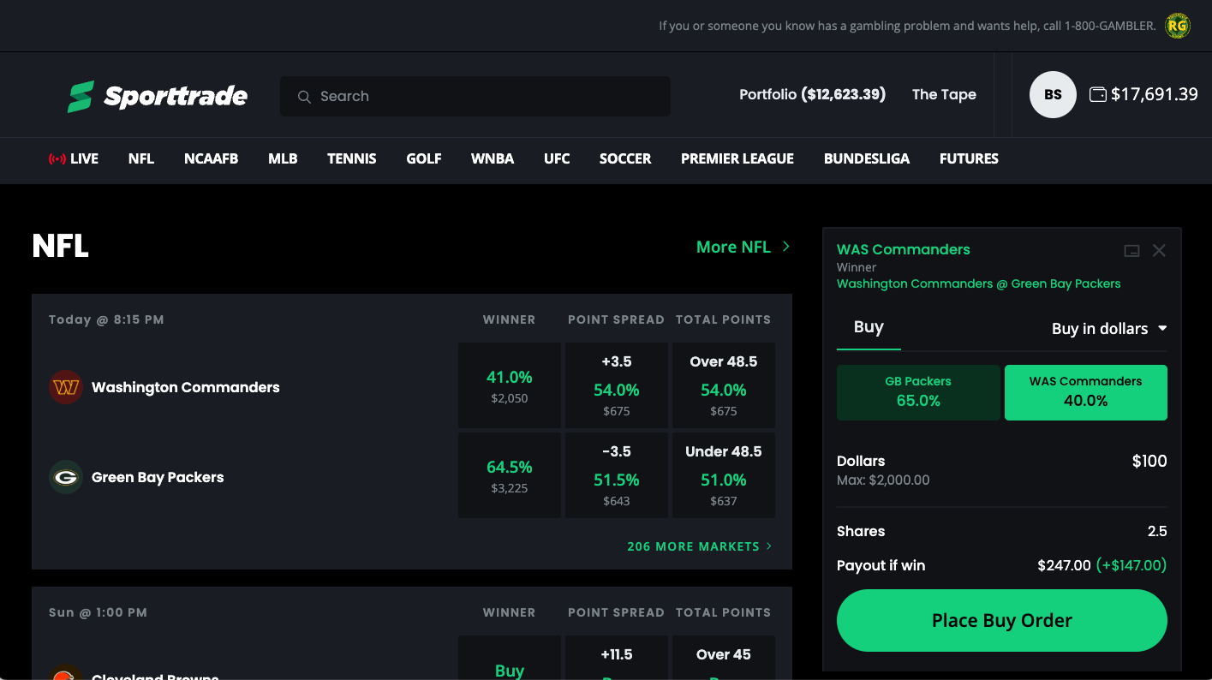Click the wallet balance $17,691.39
This screenshot has height=680, width=1212.
[x=1154, y=94]
